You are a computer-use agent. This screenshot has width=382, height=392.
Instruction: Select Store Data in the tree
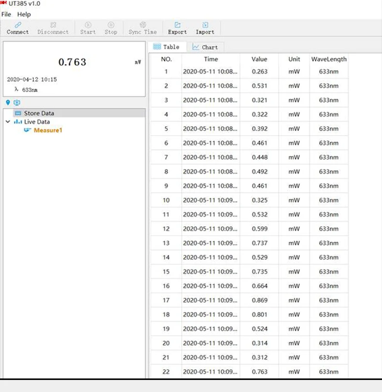pyautogui.click(x=39, y=113)
